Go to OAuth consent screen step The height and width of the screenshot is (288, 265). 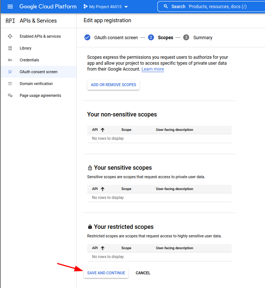[111, 38]
